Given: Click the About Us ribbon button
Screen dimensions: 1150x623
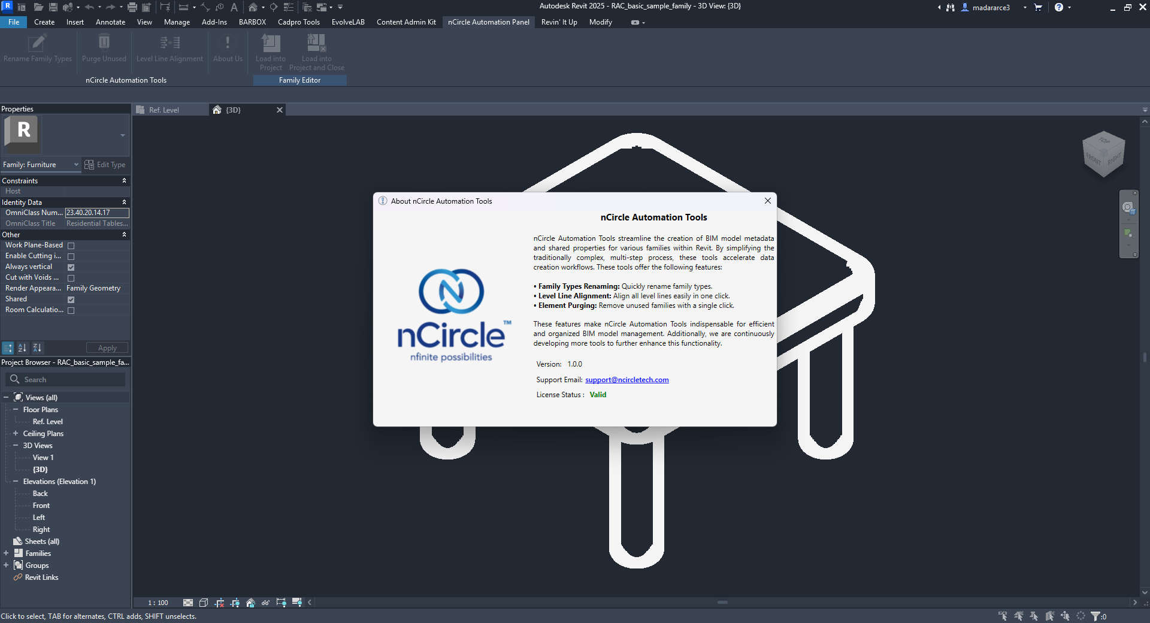Looking at the screenshot, I should [x=228, y=49].
